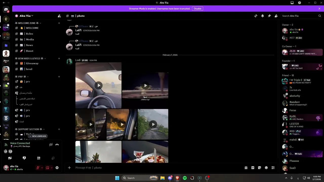Click Search Abu Tia field

(301, 16)
